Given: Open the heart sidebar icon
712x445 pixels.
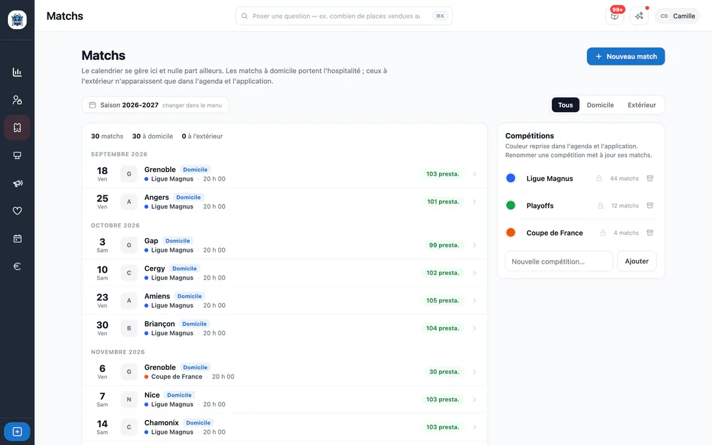Looking at the screenshot, I should 17,211.
